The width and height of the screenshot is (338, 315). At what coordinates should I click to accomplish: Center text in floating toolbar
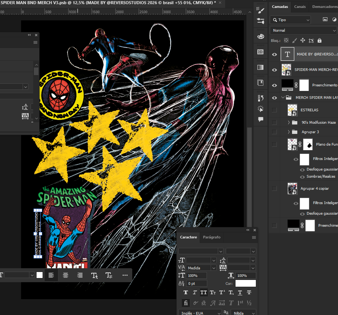66,275
